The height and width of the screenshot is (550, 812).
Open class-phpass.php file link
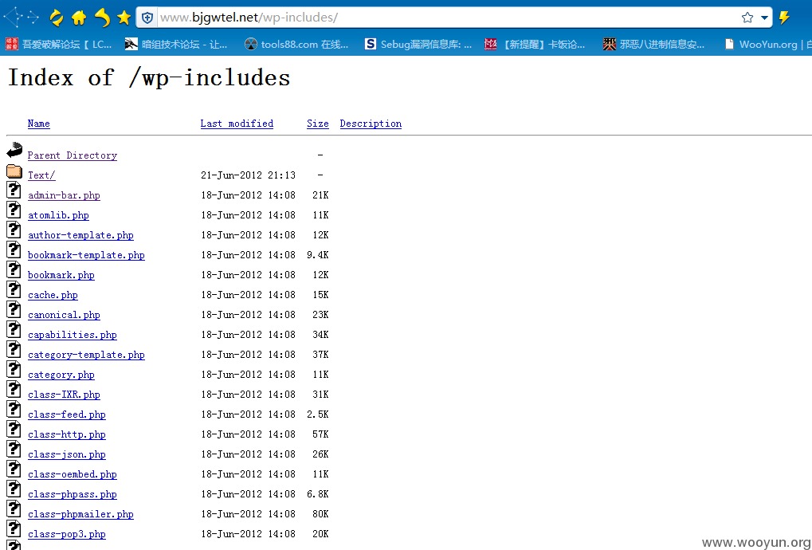pos(73,494)
